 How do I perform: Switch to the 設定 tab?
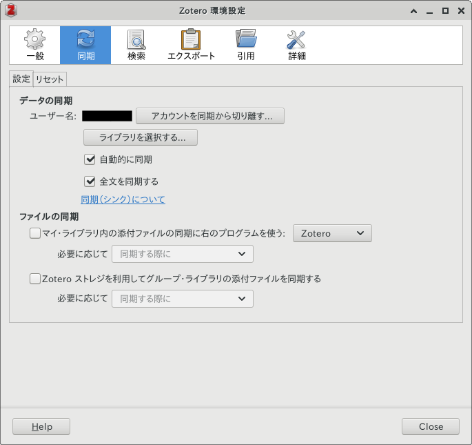21,79
